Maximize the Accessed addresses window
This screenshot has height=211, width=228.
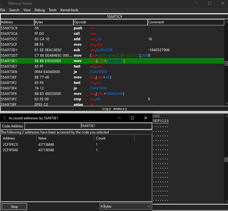(x=132, y=118)
